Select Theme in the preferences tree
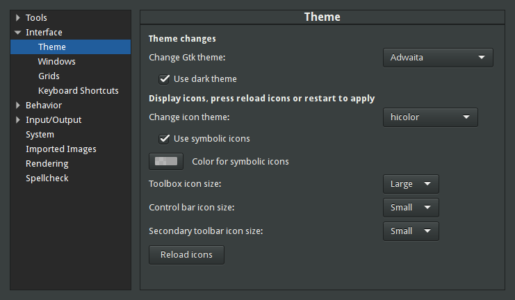 click(71, 47)
